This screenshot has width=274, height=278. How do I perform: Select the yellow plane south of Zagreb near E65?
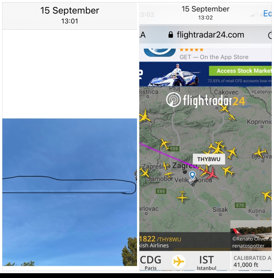[x=182, y=197]
